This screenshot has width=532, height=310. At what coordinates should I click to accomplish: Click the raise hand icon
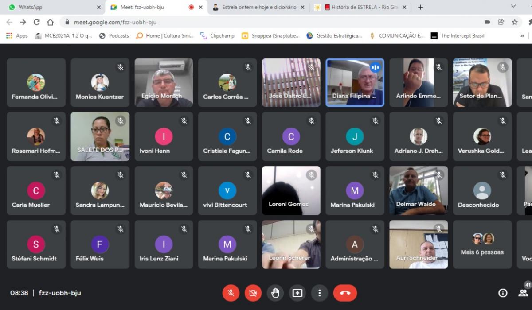pyautogui.click(x=275, y=293)
